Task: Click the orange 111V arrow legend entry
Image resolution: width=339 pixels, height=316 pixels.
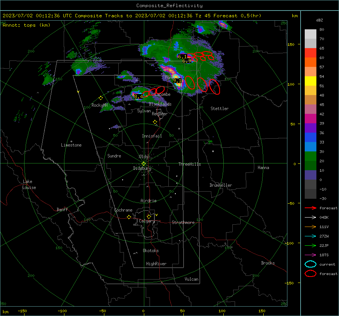Action: point(310,227)
